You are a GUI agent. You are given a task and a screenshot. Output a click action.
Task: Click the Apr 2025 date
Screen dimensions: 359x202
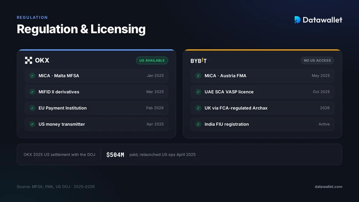155,124
